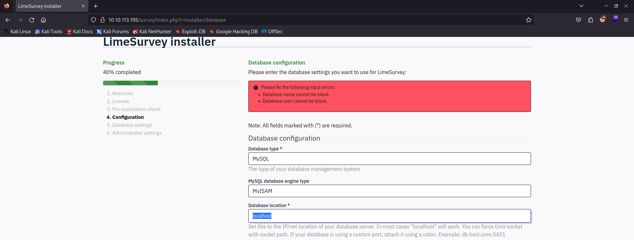This screenshot has height=240, width=634.
Task: Open a new browser tab
Action: pyautogui.click(x=95, y=6)
